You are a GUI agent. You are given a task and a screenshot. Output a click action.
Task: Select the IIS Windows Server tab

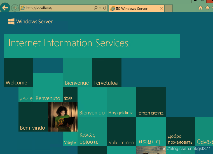click(137, 8)
